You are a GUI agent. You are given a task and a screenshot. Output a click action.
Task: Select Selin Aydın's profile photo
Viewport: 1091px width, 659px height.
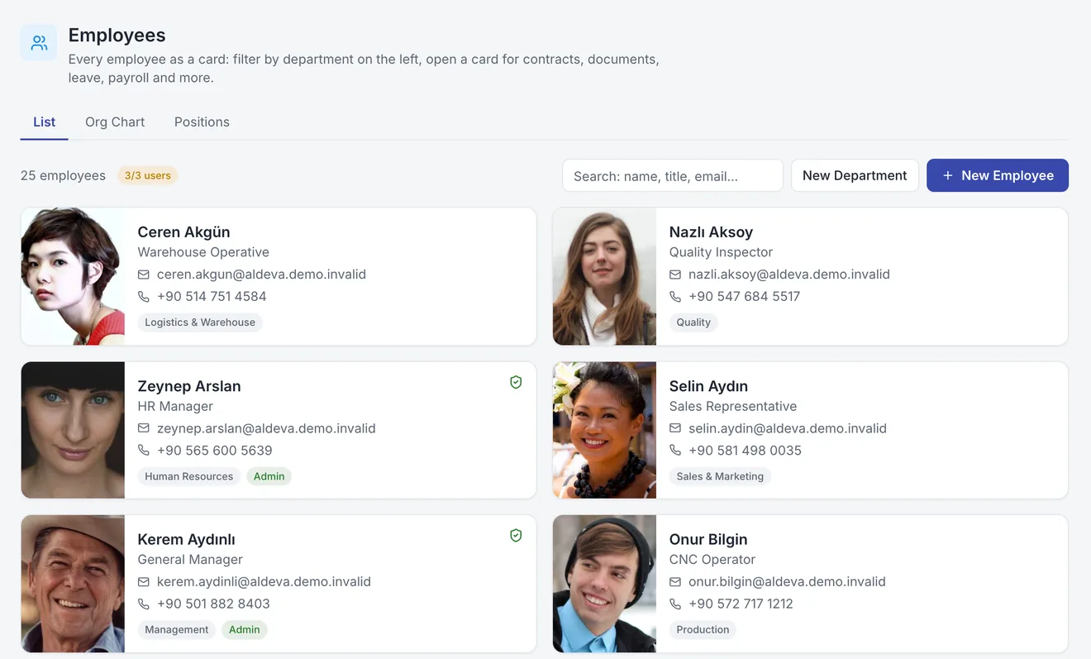[x=604, y=430]
